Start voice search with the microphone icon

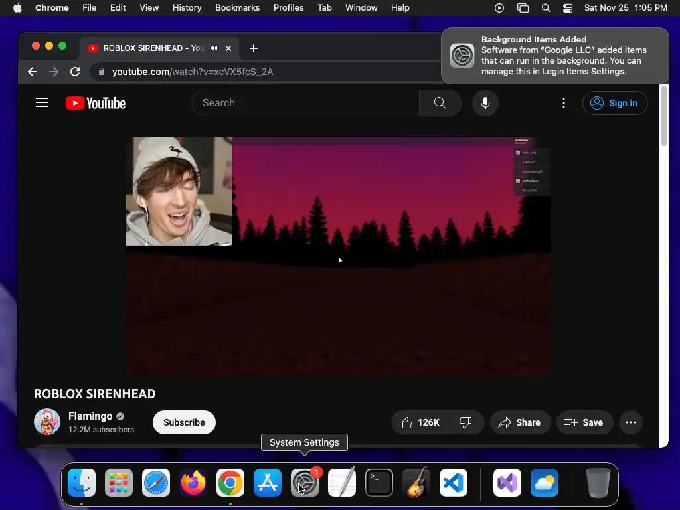[x=485, y=103]
